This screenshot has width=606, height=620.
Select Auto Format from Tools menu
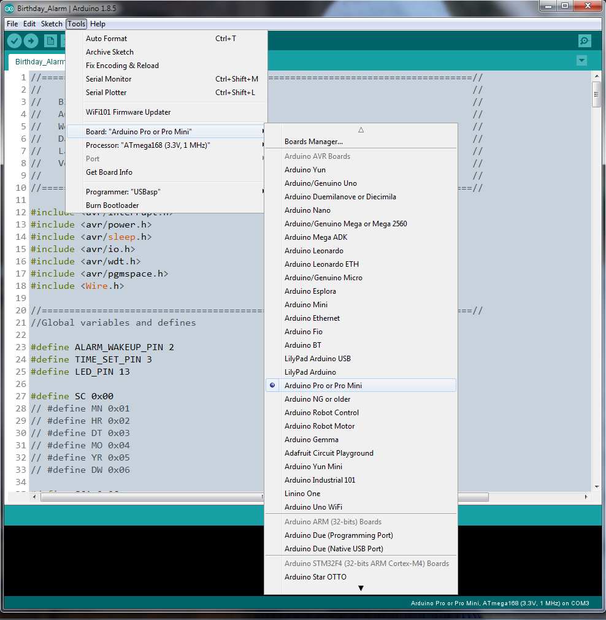pos(107,39)
